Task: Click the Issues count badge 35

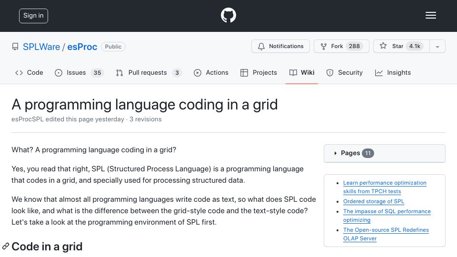Action: (97, 73)
